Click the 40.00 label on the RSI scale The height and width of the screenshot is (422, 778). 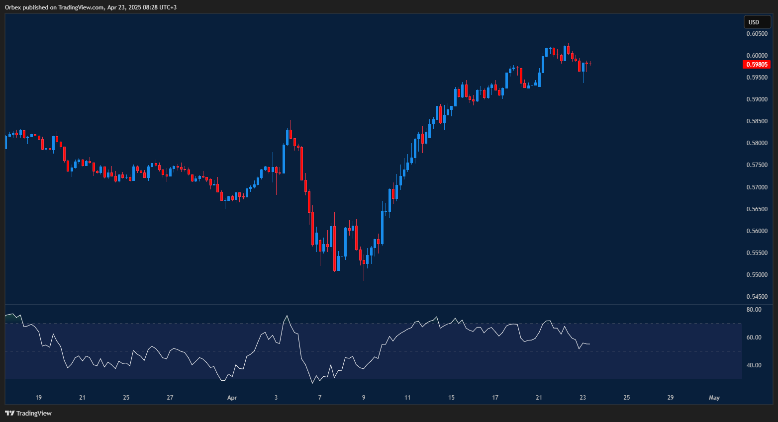754,365
